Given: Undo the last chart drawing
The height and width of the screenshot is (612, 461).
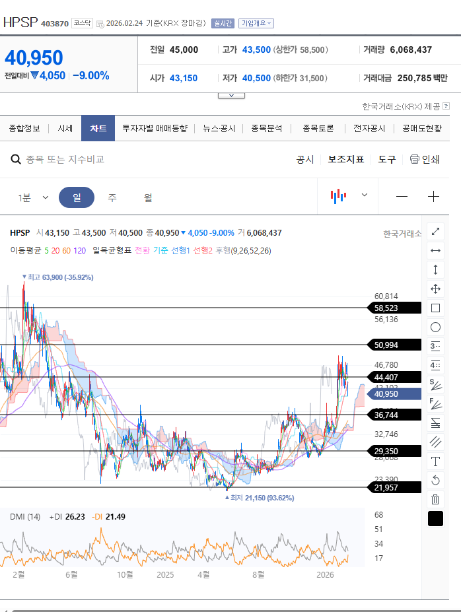Looking at the screenshot, I should click(x=435, y=480).
